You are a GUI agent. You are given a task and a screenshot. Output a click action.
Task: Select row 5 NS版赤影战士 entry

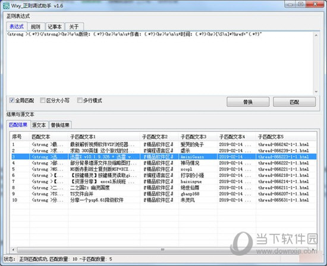[x=164, y=169]
